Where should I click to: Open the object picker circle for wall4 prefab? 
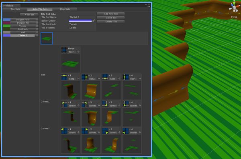tap(140, 78)
